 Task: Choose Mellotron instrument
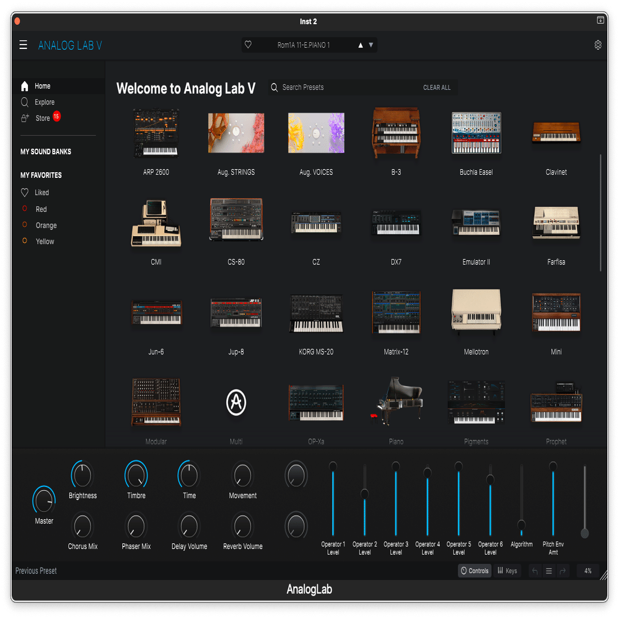pos(476,312)
